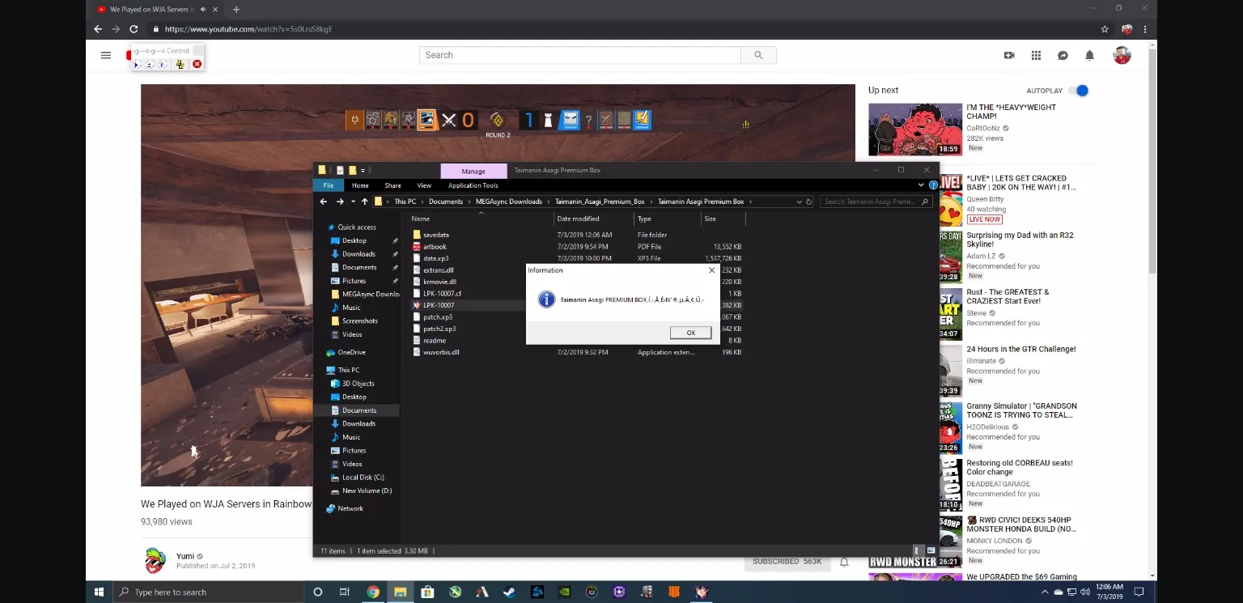The image size is (1243, 603).
Task: Open the YouTube apps grid icon
Action: (1036, 55)
